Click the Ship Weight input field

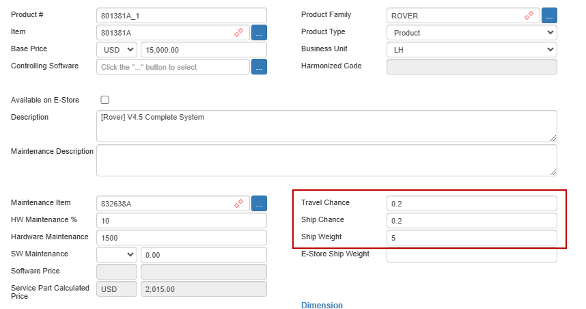472,237
